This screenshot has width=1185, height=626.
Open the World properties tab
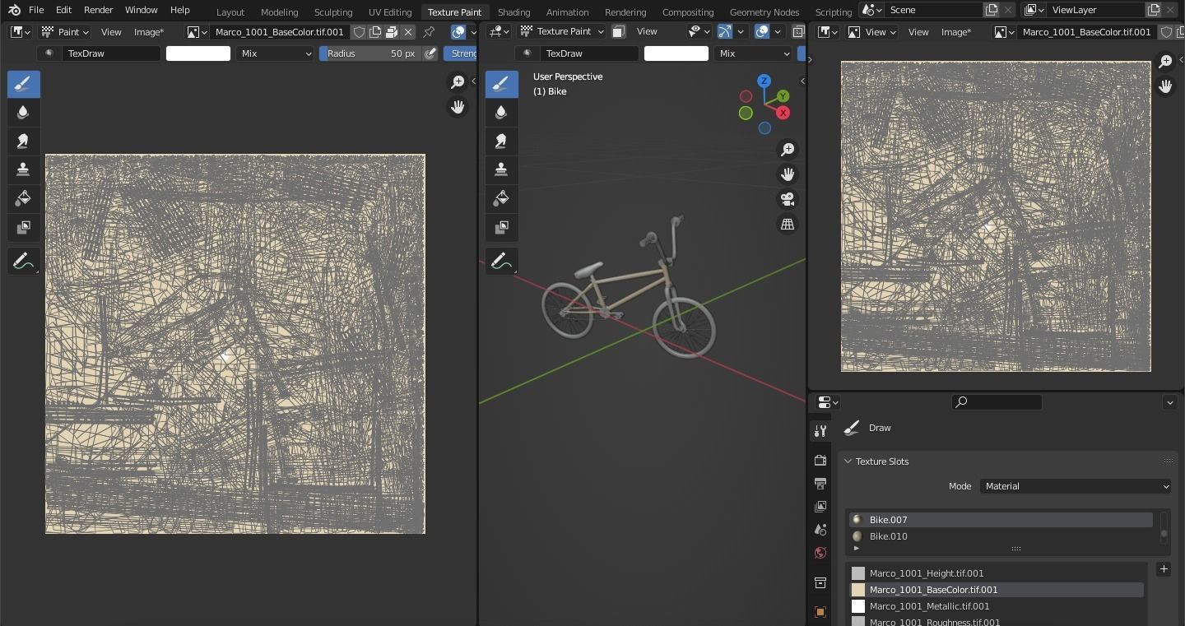pos(820,553)
